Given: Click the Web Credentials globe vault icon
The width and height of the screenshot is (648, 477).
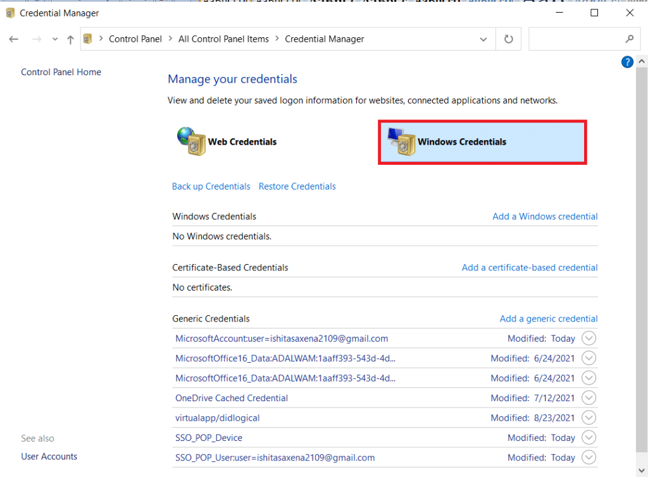Looking at the screenshot, I should (x=191, y=141).
